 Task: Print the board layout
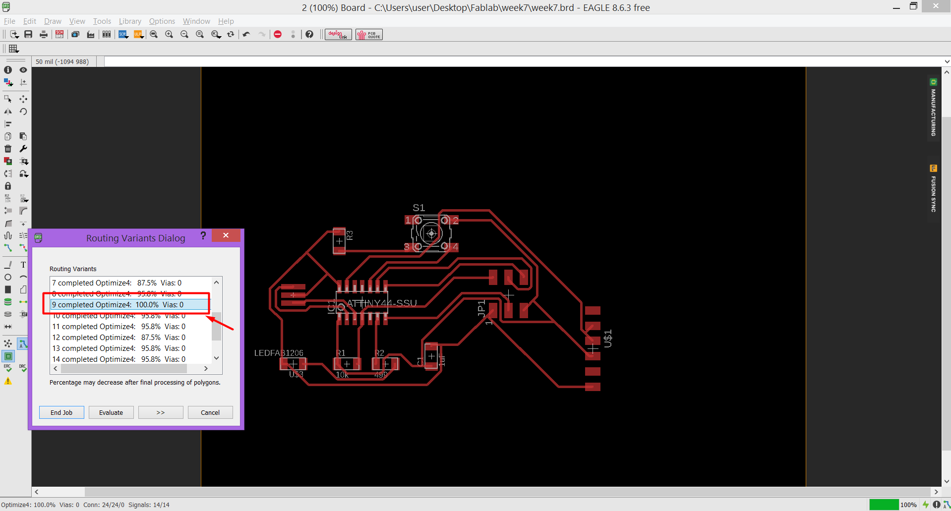(44, 34)
